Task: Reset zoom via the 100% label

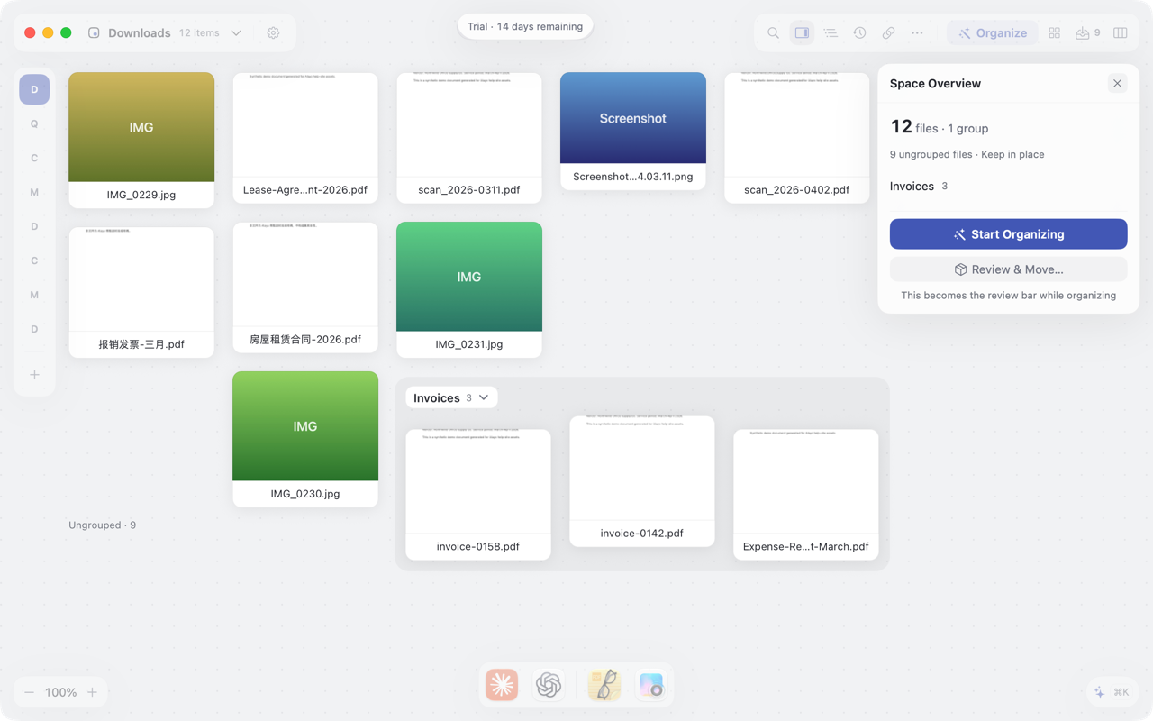Action: tap(60, 692)
